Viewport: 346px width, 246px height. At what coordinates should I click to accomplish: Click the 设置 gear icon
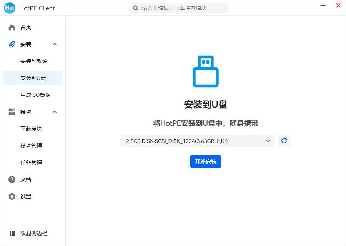coord(11,196)
